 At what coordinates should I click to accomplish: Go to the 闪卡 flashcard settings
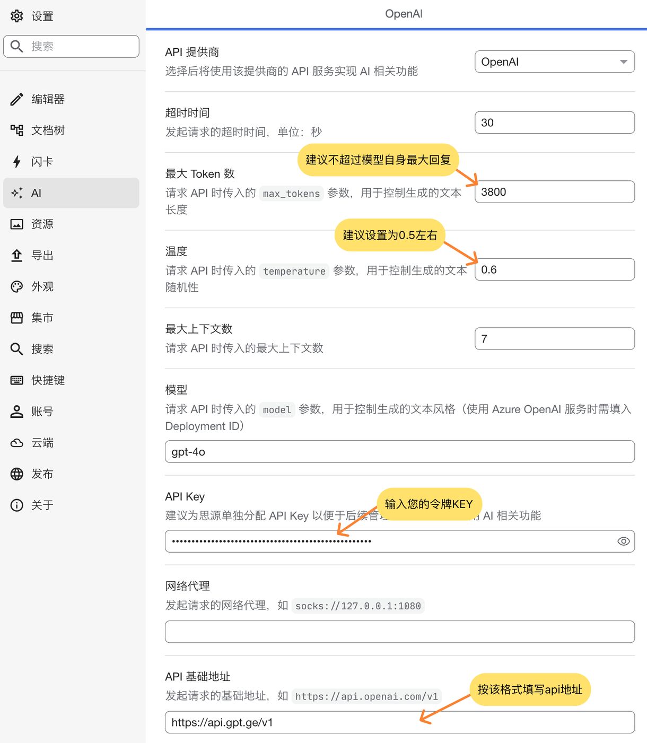tap(71, 162)
